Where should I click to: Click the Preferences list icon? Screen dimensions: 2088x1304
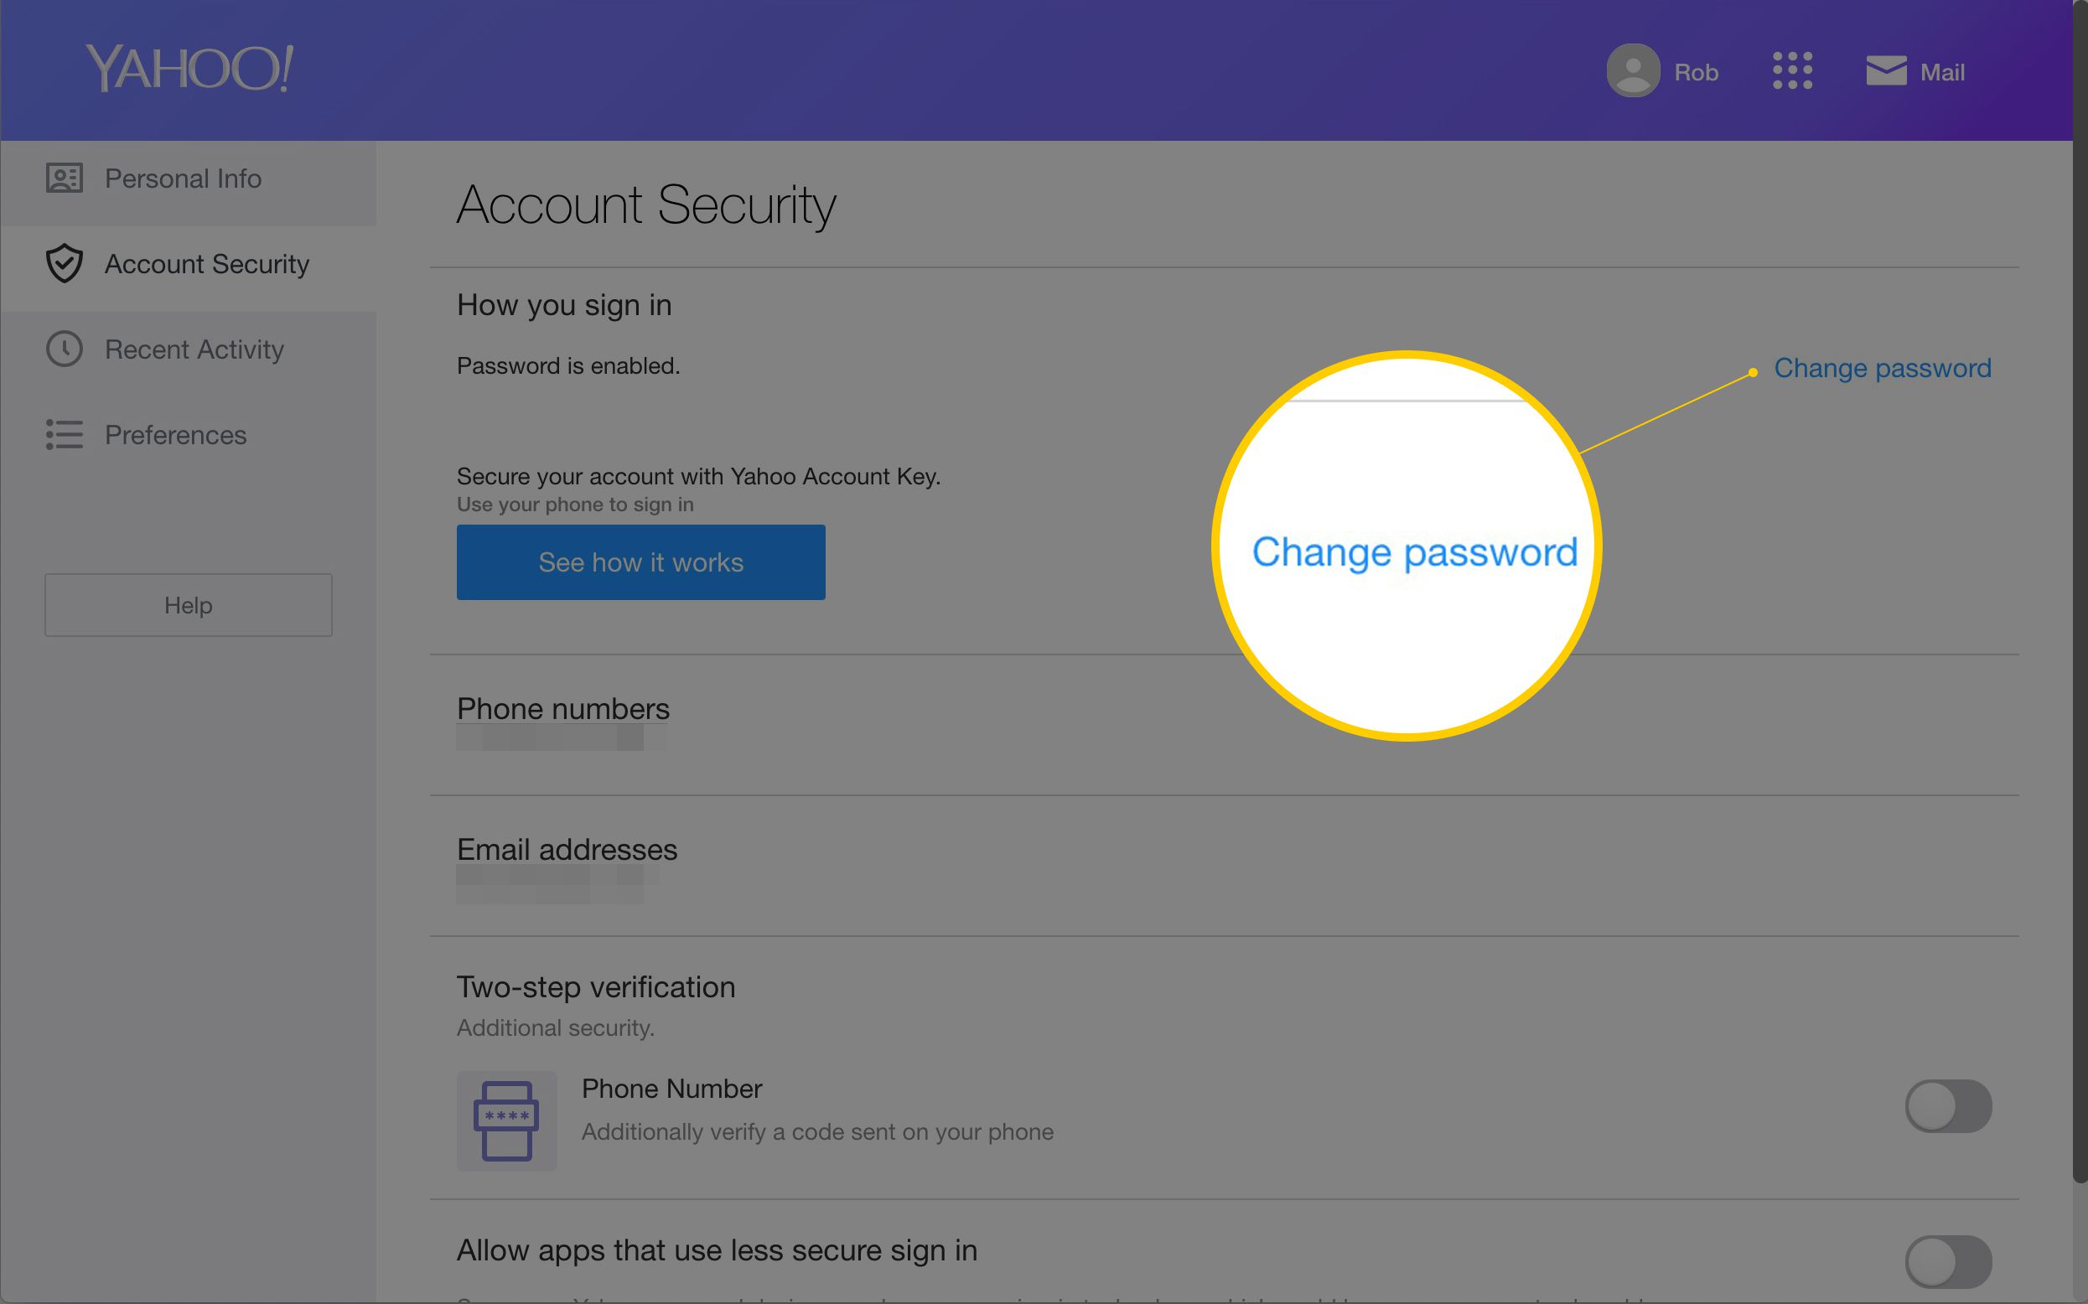63,434
